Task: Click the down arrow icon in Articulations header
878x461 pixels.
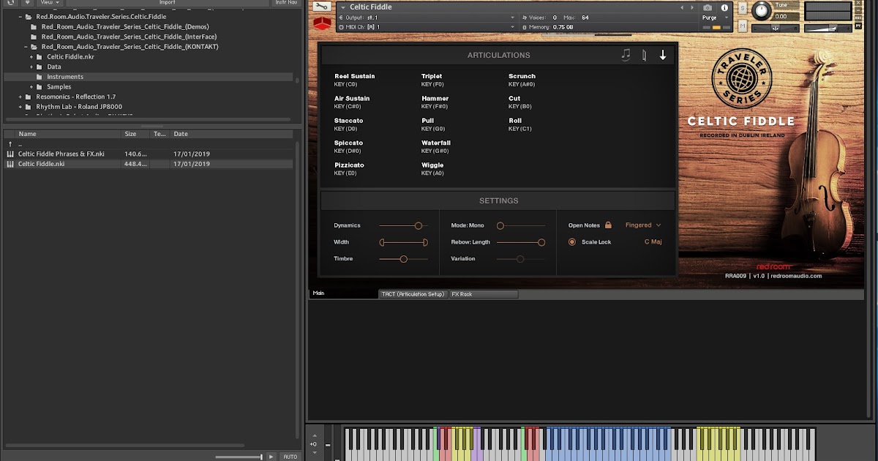Action: pyautogui.click(x=663, y=55)
